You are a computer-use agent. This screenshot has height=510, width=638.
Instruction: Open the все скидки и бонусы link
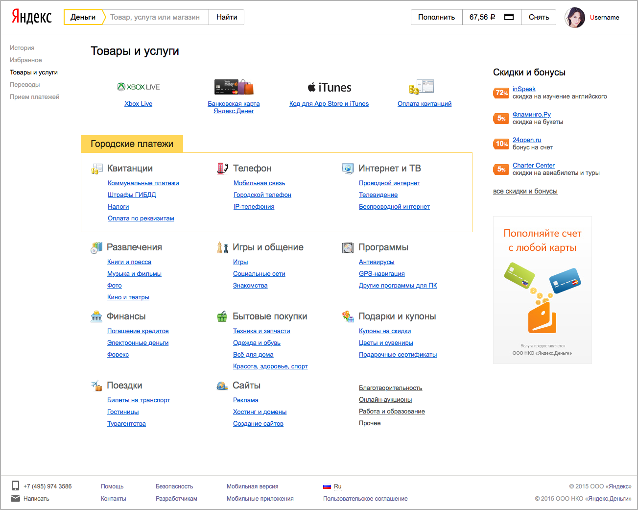coord(525,192)
